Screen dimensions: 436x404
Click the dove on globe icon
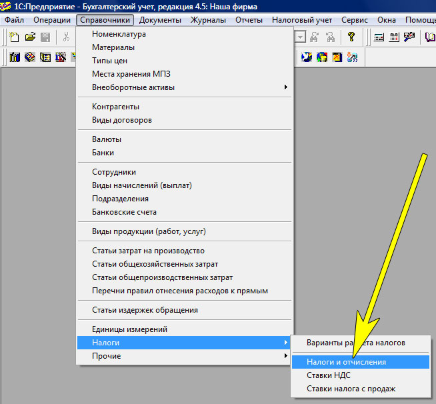click(x=307, y=57)
